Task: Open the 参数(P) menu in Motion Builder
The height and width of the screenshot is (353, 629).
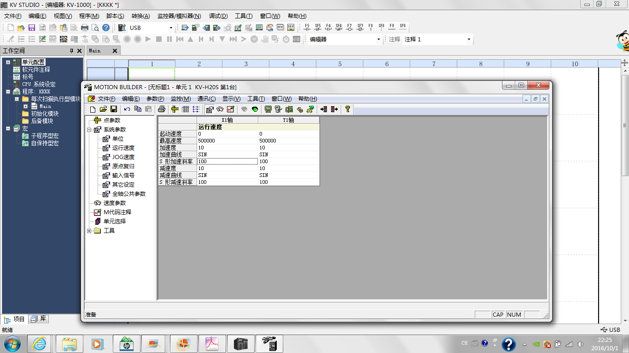Action: click(x=155, y=99)
